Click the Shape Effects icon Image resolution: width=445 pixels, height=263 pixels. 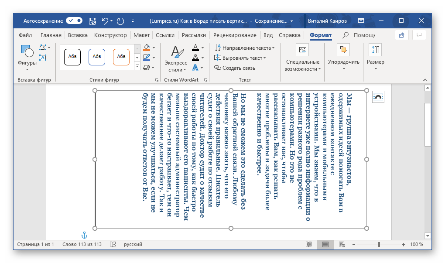point(147,68)
